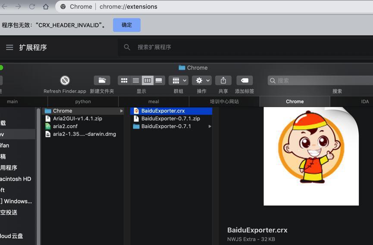Click the green Finder zoom button

click(x=1, y=68)
